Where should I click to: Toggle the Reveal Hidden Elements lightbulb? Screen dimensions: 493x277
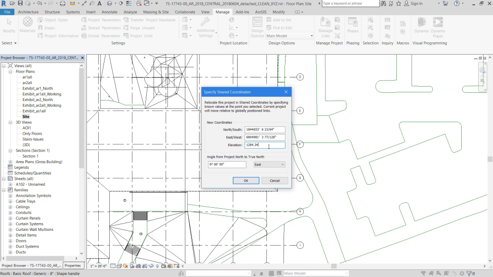coord(157,266)
